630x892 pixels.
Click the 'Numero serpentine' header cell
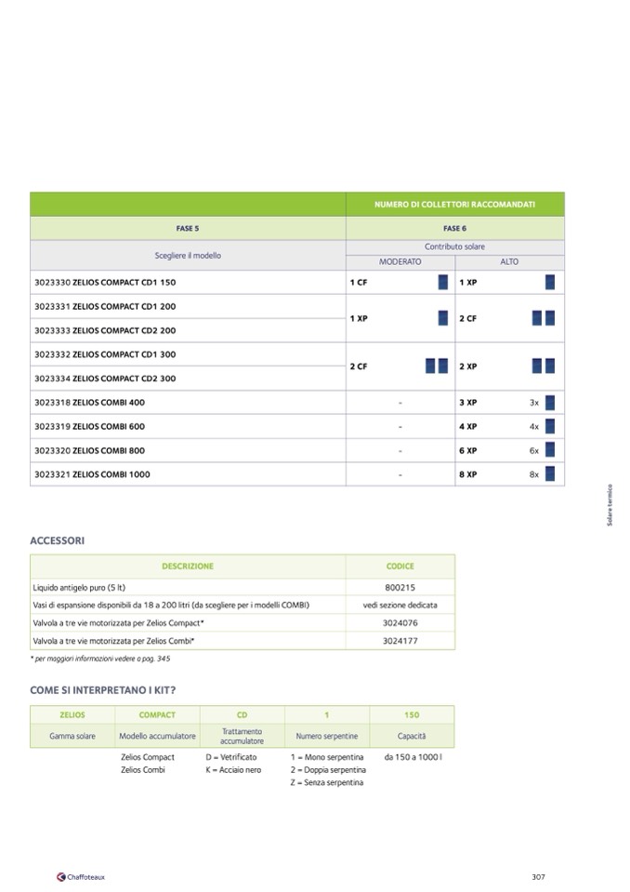[326, 737]
